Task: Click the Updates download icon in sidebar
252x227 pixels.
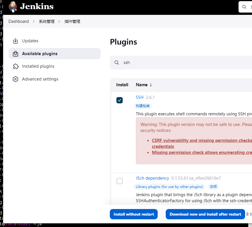Action: pyautogui.click(x=15, y=41)
